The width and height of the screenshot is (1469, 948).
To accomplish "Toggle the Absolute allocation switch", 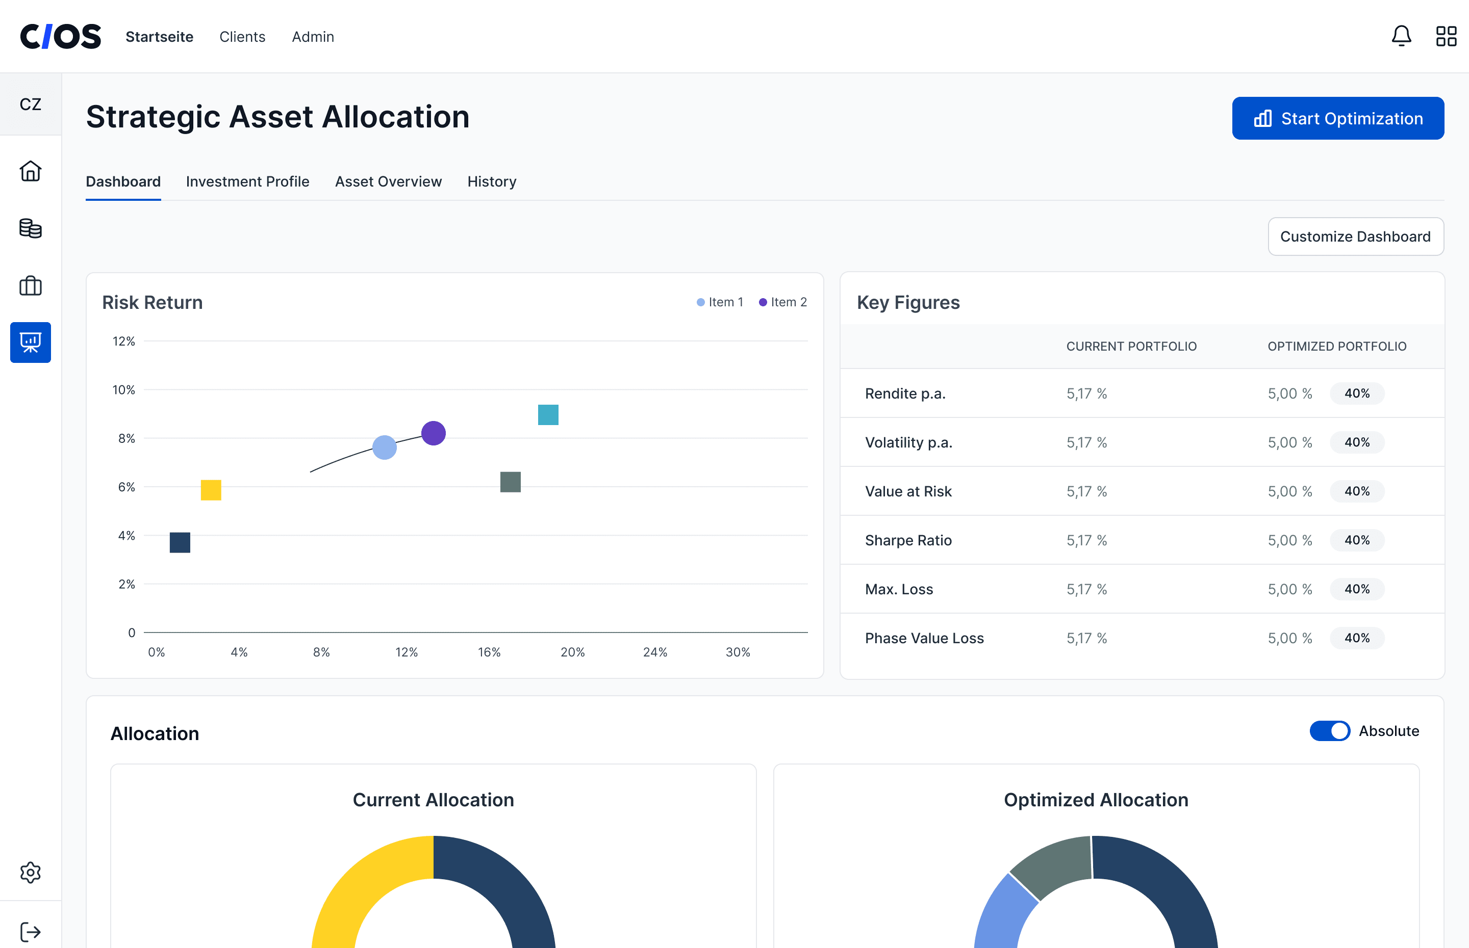I will click(x=1330, y=731).
